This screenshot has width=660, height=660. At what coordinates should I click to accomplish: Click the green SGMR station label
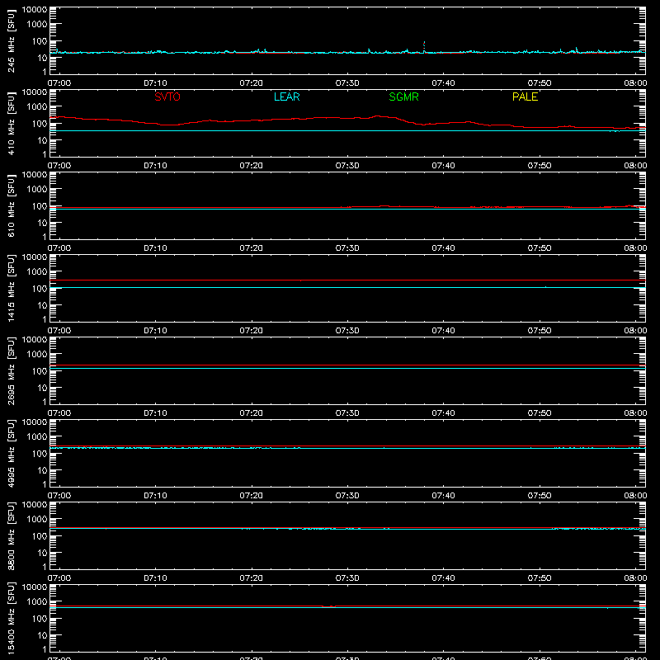pos(403,97)
